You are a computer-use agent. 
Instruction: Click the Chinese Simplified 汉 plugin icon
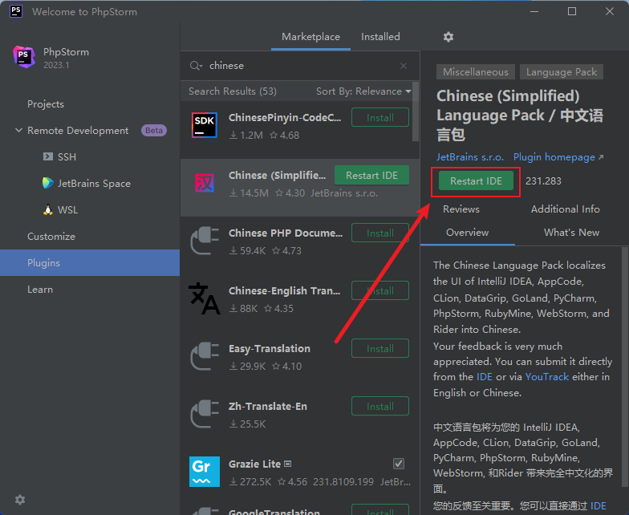click(x=204, y=183)
